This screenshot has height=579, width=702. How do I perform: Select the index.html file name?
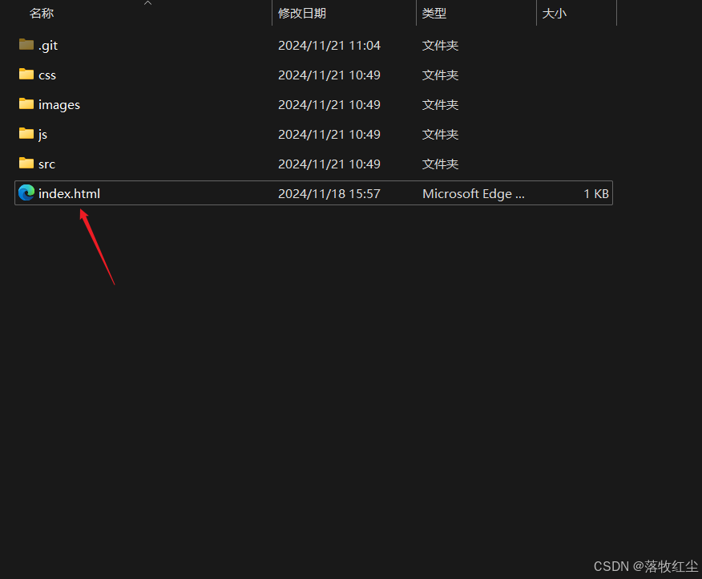point(70,193)
